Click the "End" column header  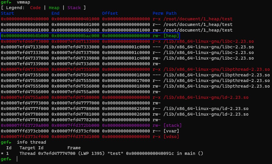click(x=55, y=13)
